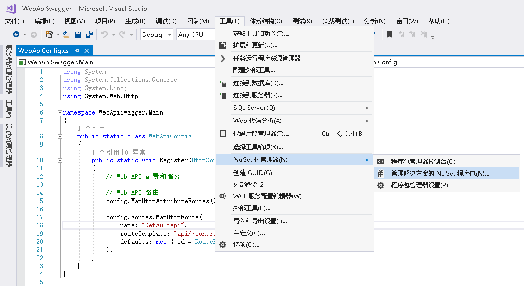Click the Undo arrow icon
The width and height of the screenshot is (524, 286).
[104, 34]
